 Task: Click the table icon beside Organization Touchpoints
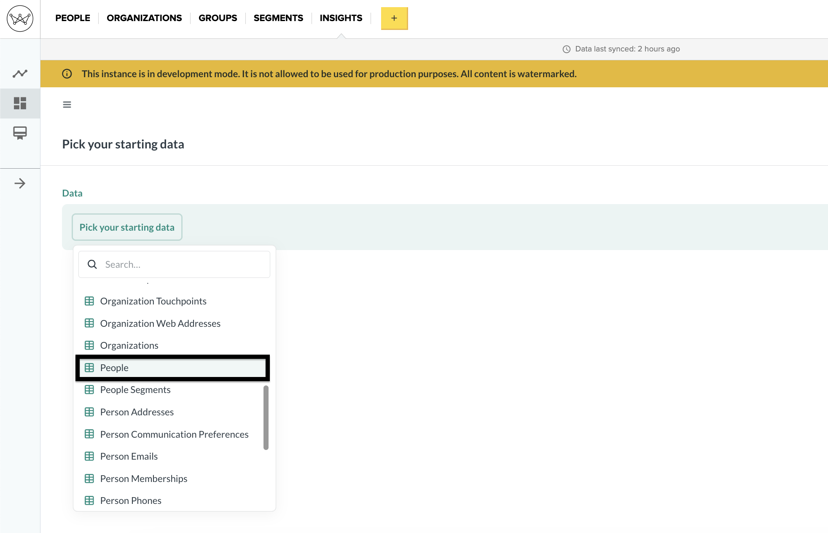pyautogui.click(x=89, y=301)
